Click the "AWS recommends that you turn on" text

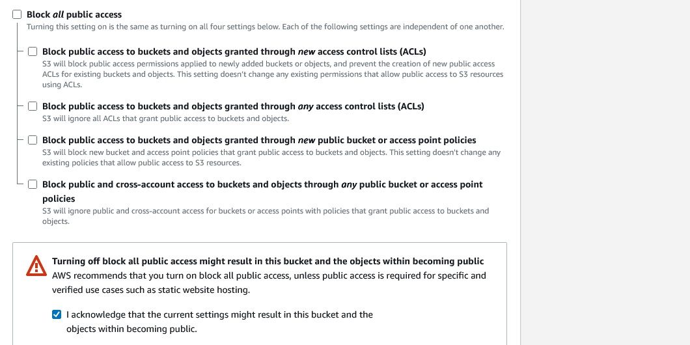tap(269, 275)
